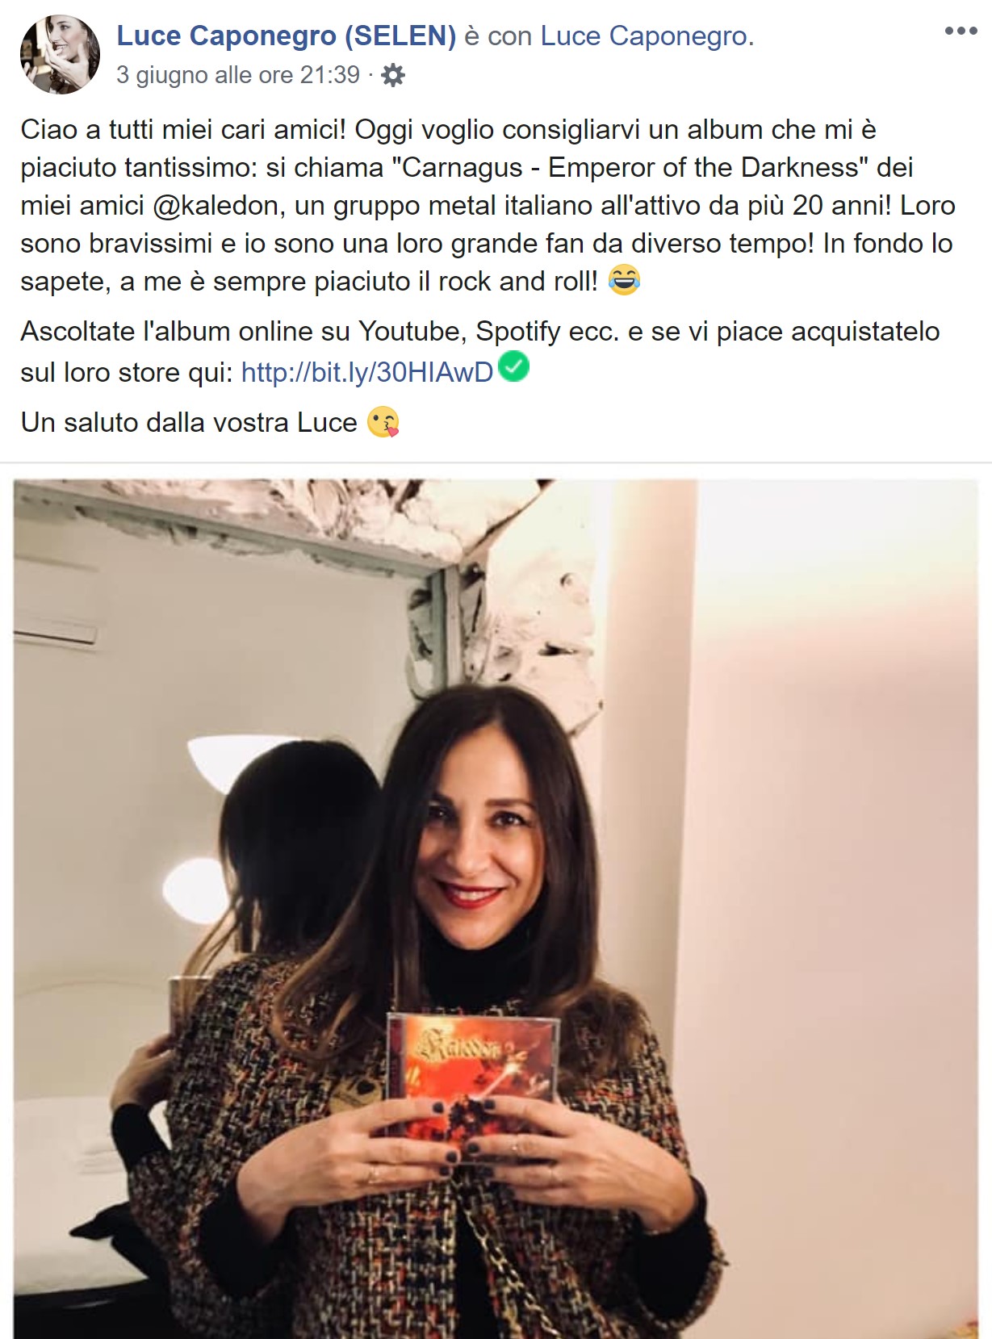Open the post options three-dots menu

pos(961,31)
